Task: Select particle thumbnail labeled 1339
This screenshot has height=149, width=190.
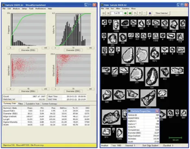Action: [x=116, y=25]
